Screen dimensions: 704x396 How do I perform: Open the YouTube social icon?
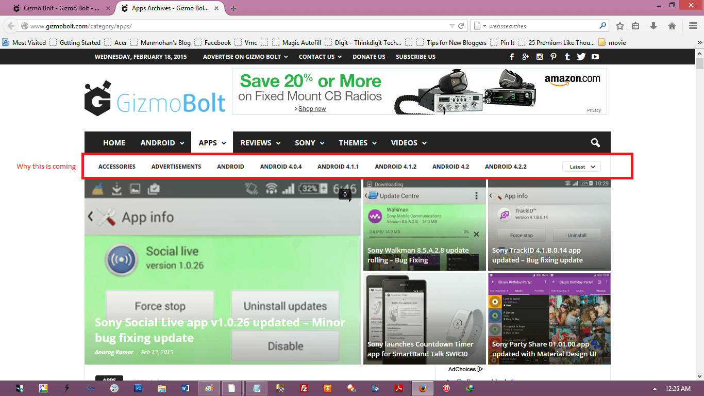click(595, 57)
